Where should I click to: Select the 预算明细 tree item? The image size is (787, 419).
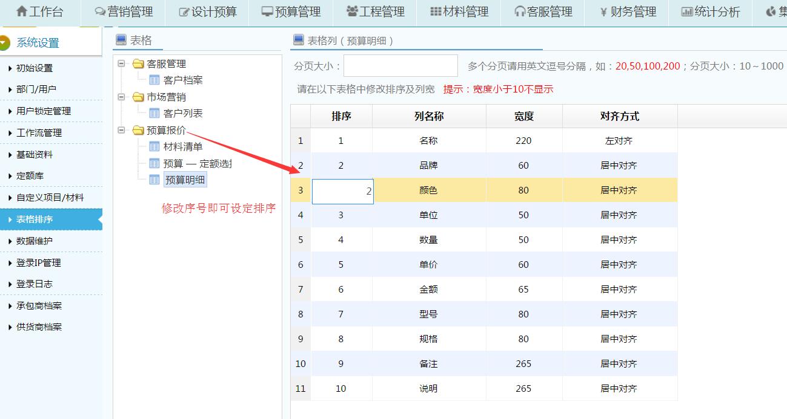pyautogui.click(x=185, y=180)
